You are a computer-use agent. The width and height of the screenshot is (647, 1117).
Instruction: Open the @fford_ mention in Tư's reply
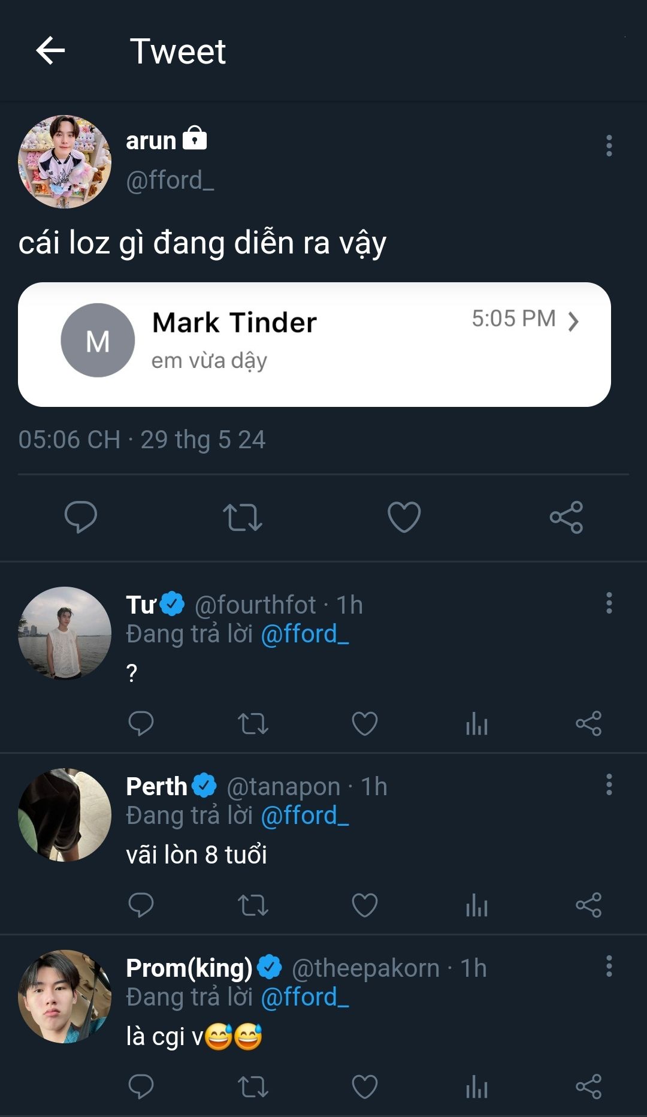pyautogui.click(x=305, y=634)
